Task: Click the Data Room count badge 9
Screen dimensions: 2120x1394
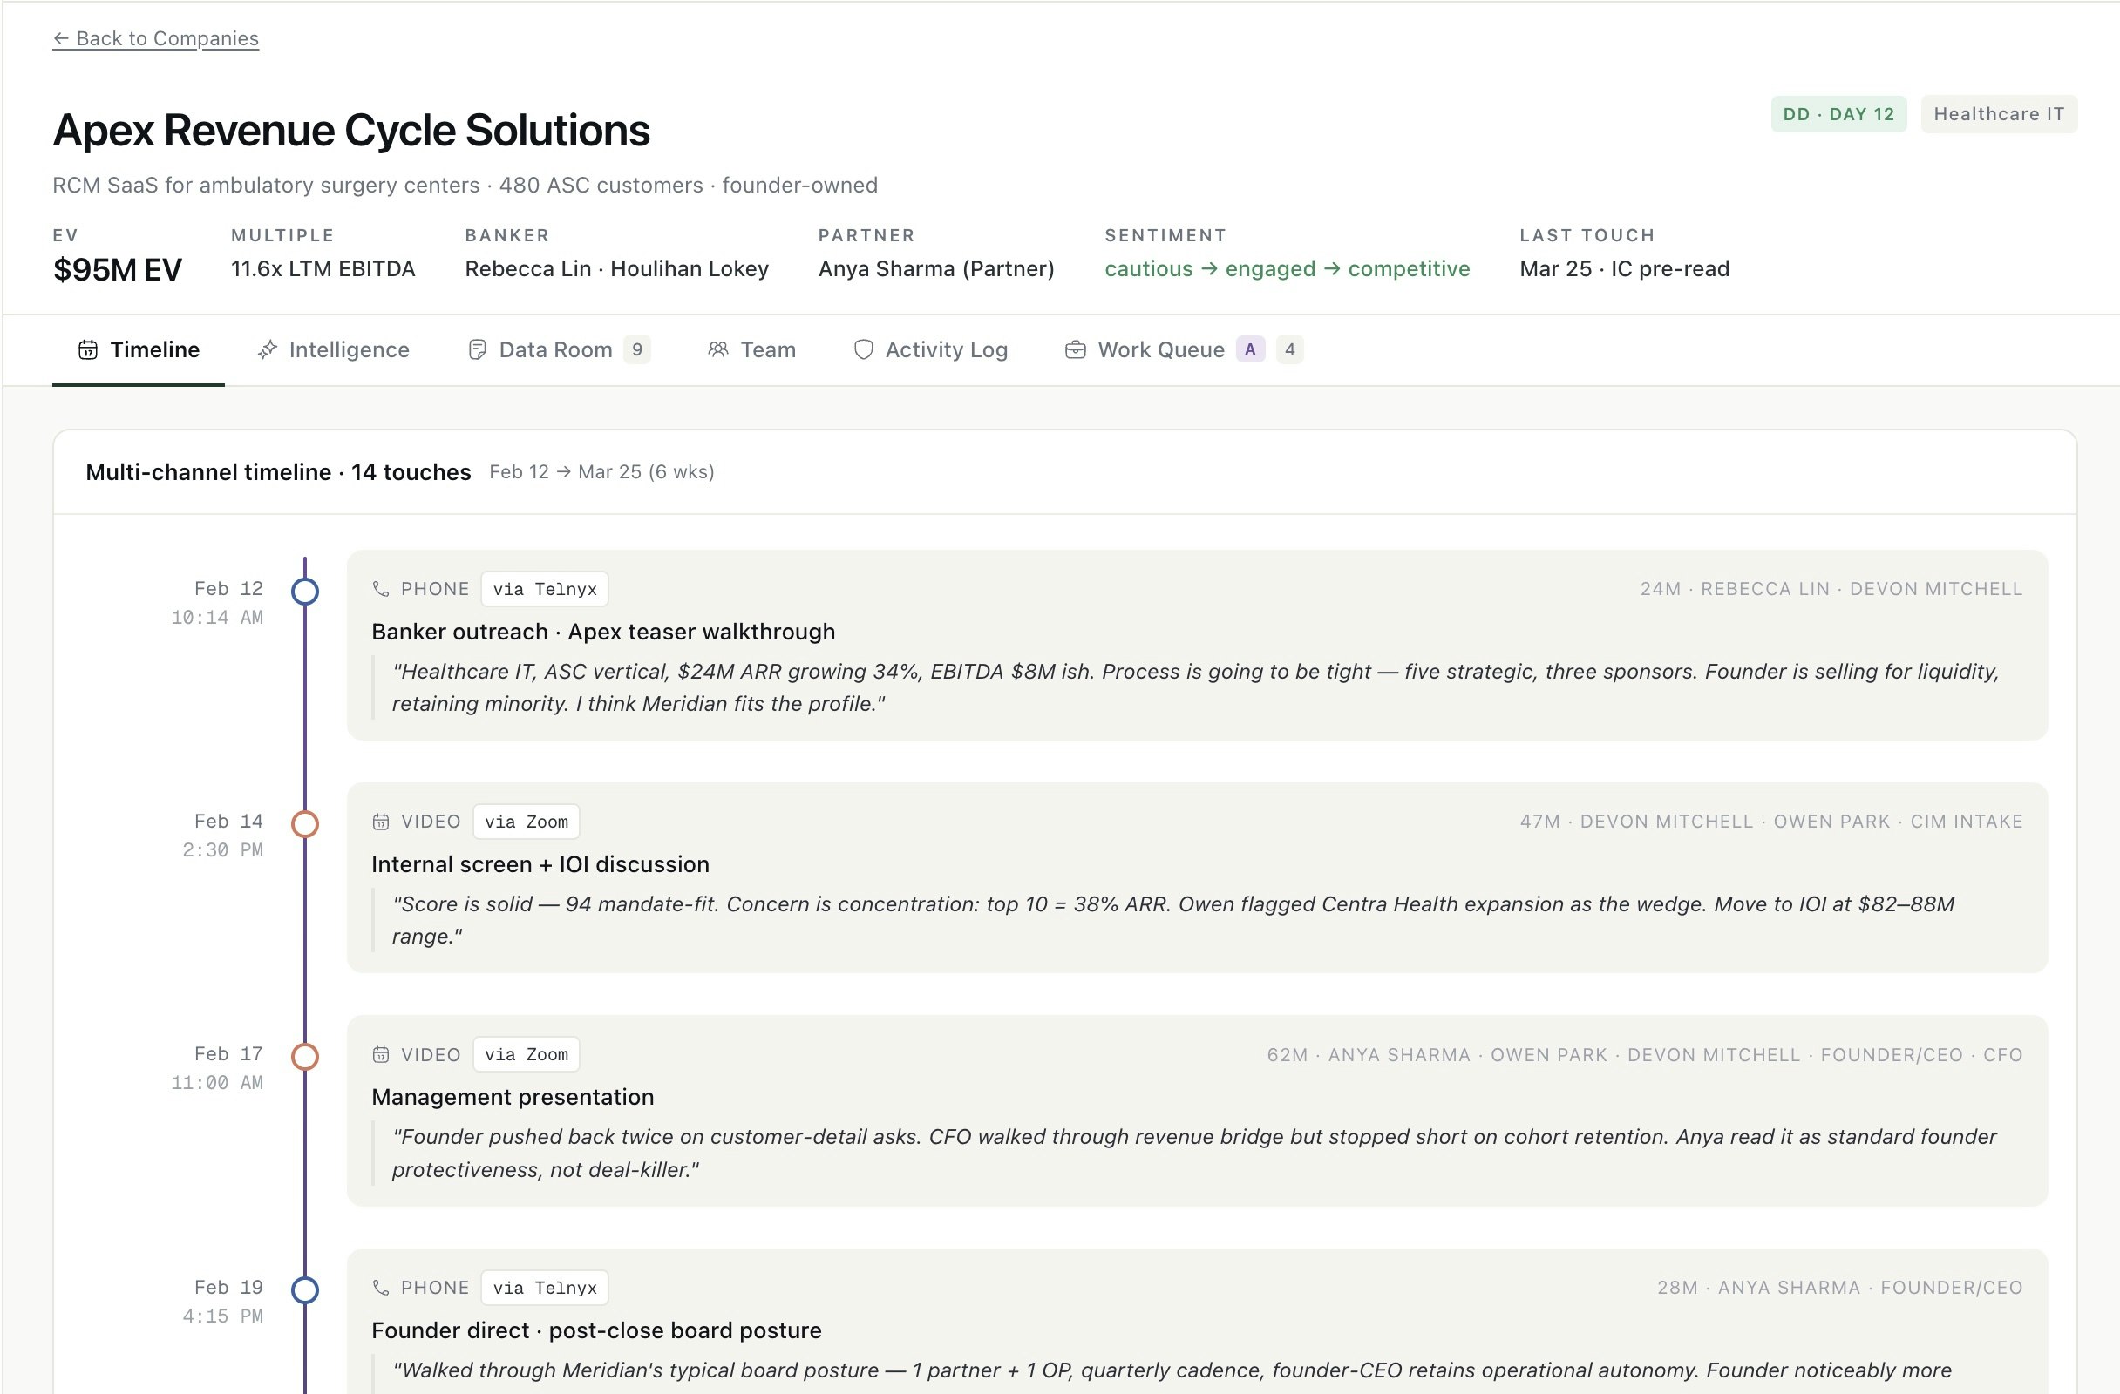Action: click(637, 350)
